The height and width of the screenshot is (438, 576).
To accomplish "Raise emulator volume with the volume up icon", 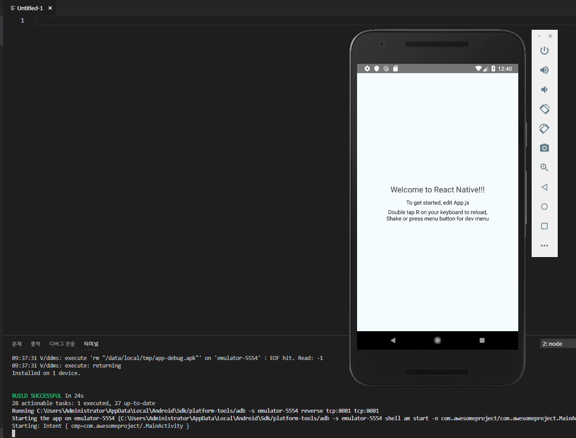I will click(x=544, y=70).
